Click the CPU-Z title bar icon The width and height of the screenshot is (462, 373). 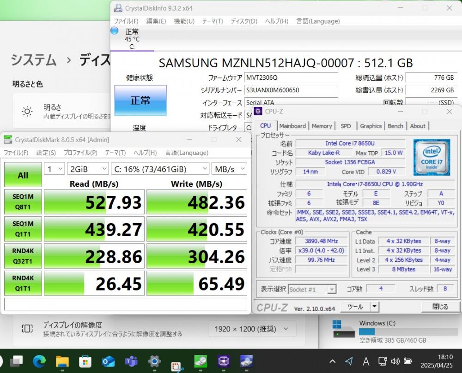coord(258,111)
